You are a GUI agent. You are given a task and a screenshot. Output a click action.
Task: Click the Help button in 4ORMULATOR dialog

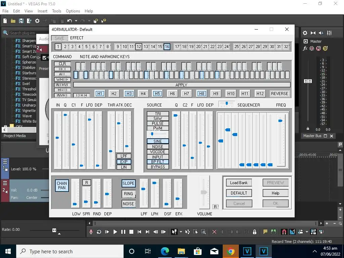(275, 193)
